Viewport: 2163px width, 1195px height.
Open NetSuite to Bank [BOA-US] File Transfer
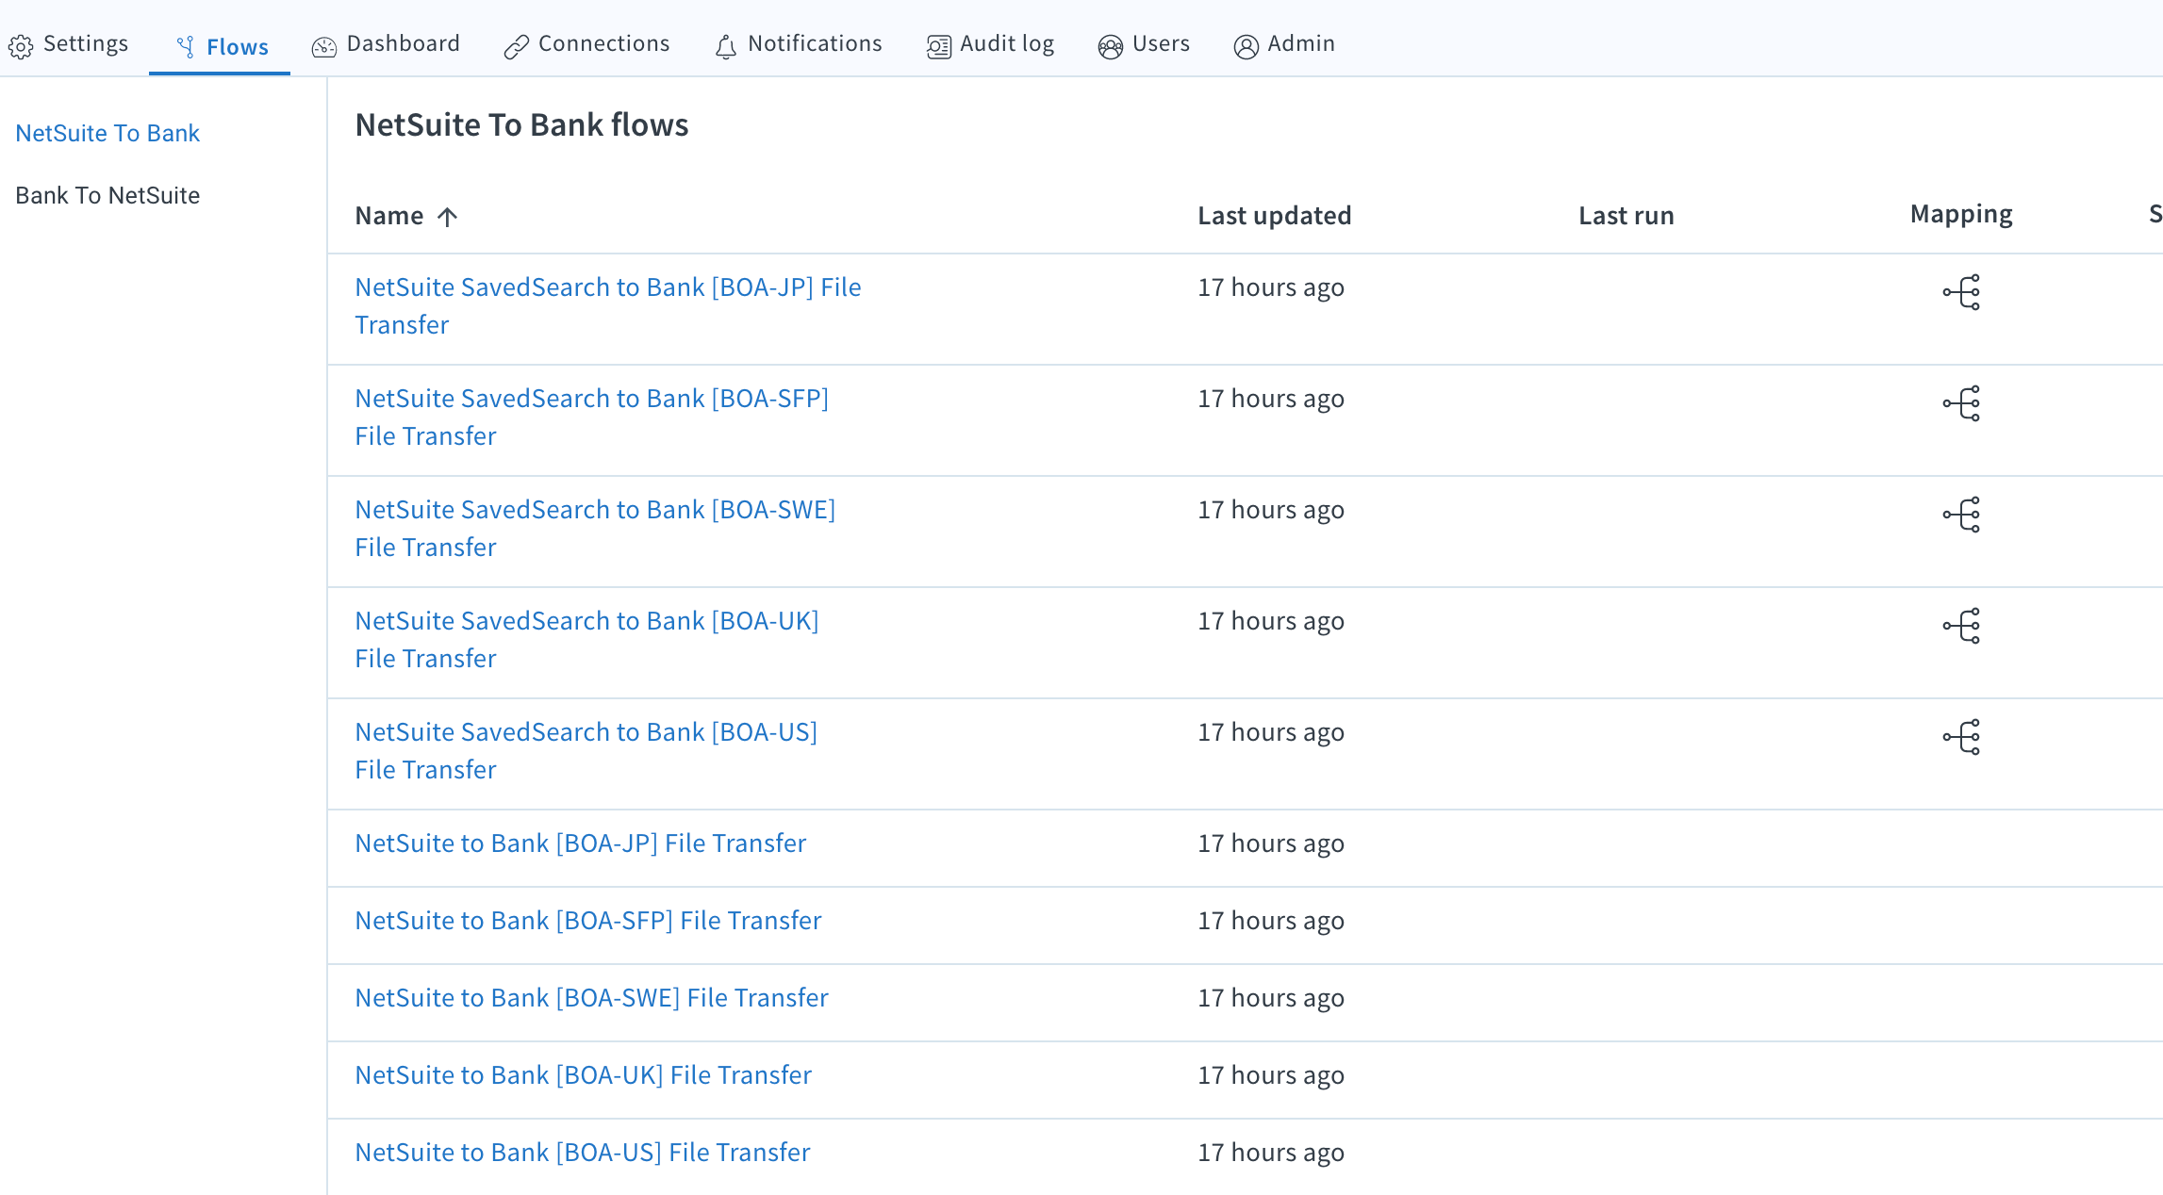pos(583,1153)
